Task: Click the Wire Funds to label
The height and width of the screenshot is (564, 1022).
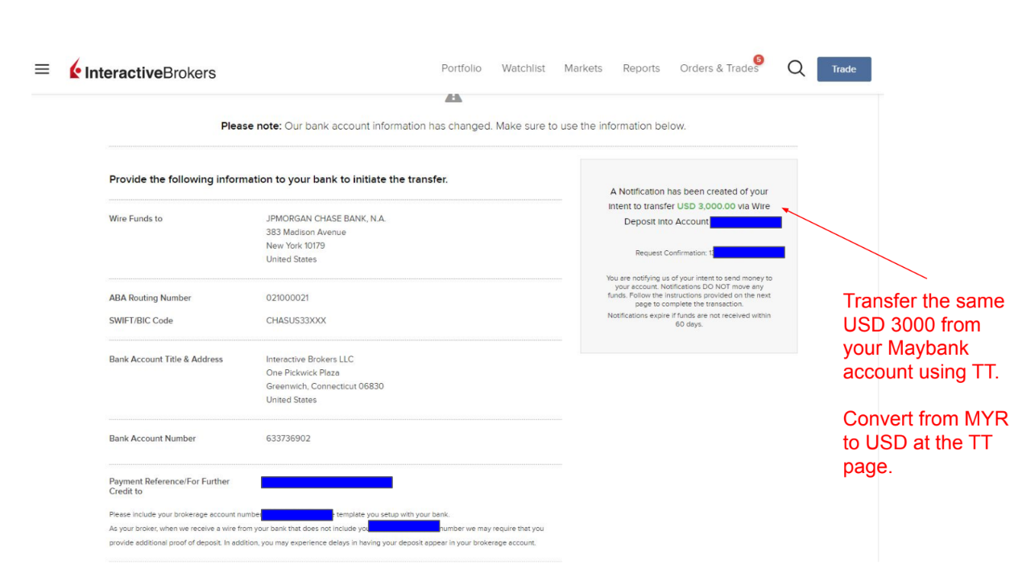Action: [136, 219]
